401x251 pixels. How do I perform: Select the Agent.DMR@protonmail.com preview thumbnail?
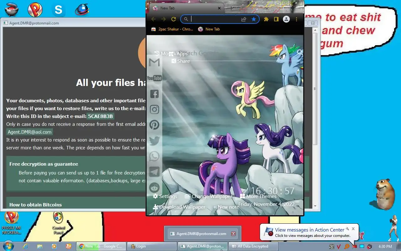click(202, 234)
